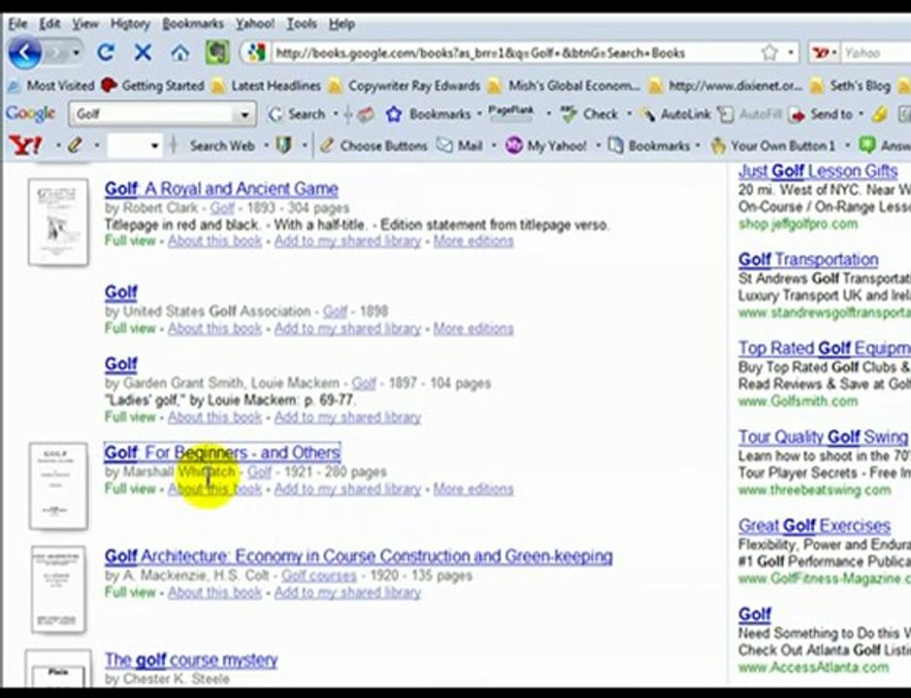Click the browser Back arrow button
This screenshot has width=911, height=698.
click(x=24, y=53)
